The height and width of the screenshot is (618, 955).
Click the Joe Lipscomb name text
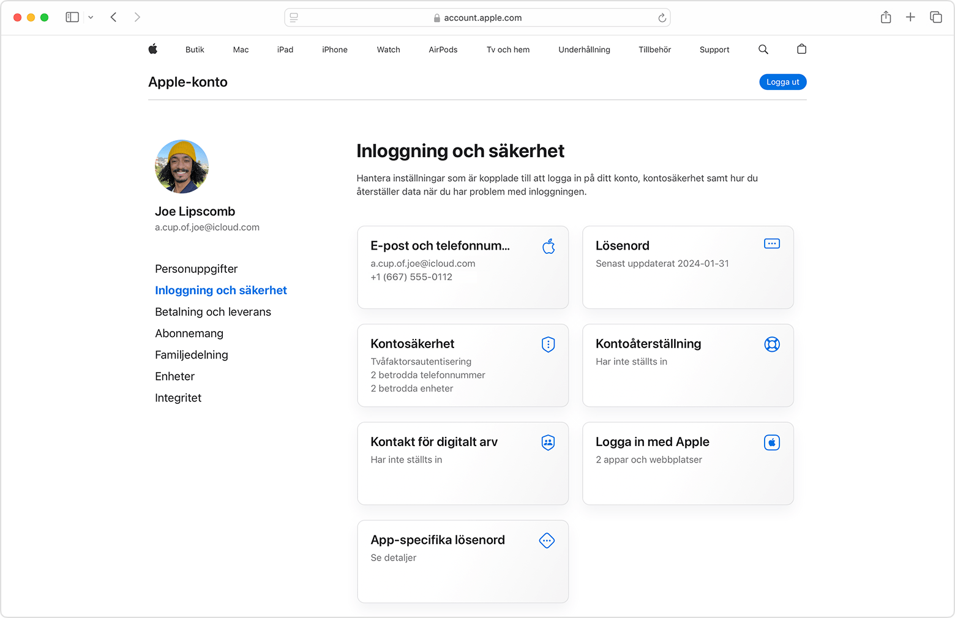click(195, 212)
